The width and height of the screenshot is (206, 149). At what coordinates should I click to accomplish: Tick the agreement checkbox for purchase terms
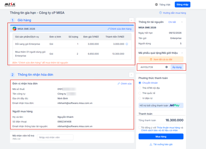click(139, 128)
